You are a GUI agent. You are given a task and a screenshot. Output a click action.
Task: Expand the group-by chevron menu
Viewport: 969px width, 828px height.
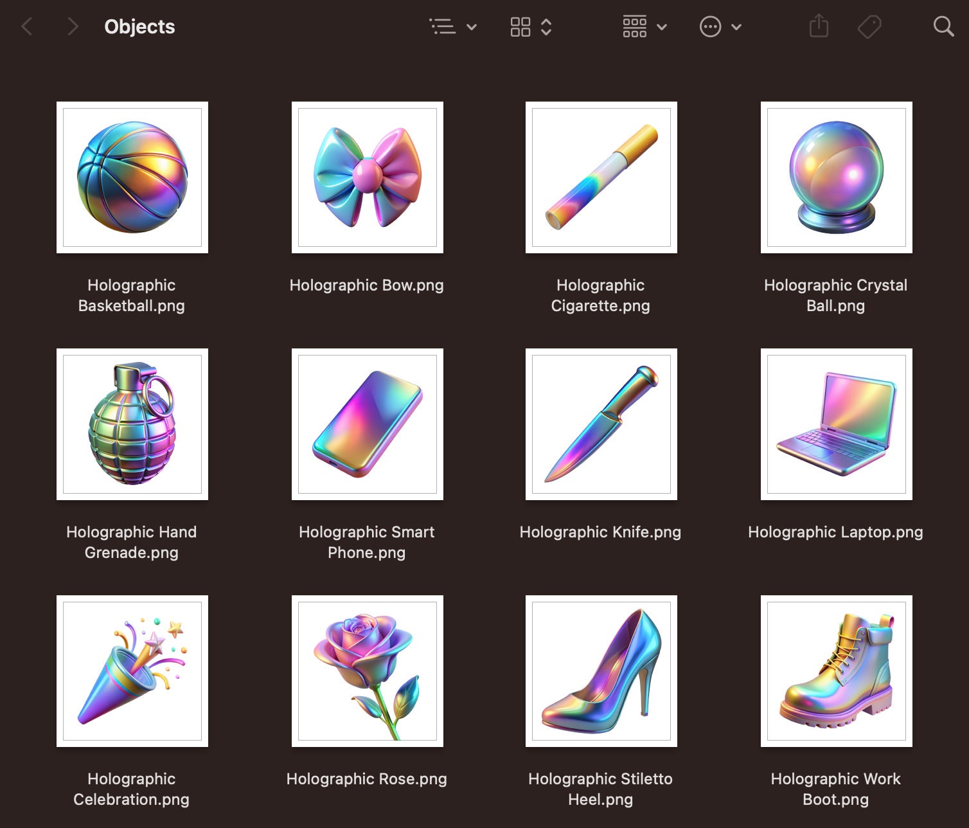click(662, 26)
